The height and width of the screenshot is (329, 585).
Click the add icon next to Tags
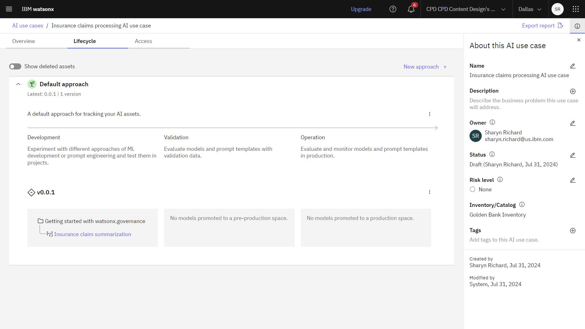click(x=573, y=230)
